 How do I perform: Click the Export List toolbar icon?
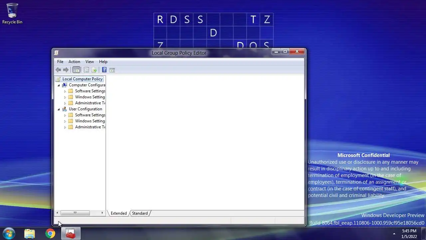(94, 70)
